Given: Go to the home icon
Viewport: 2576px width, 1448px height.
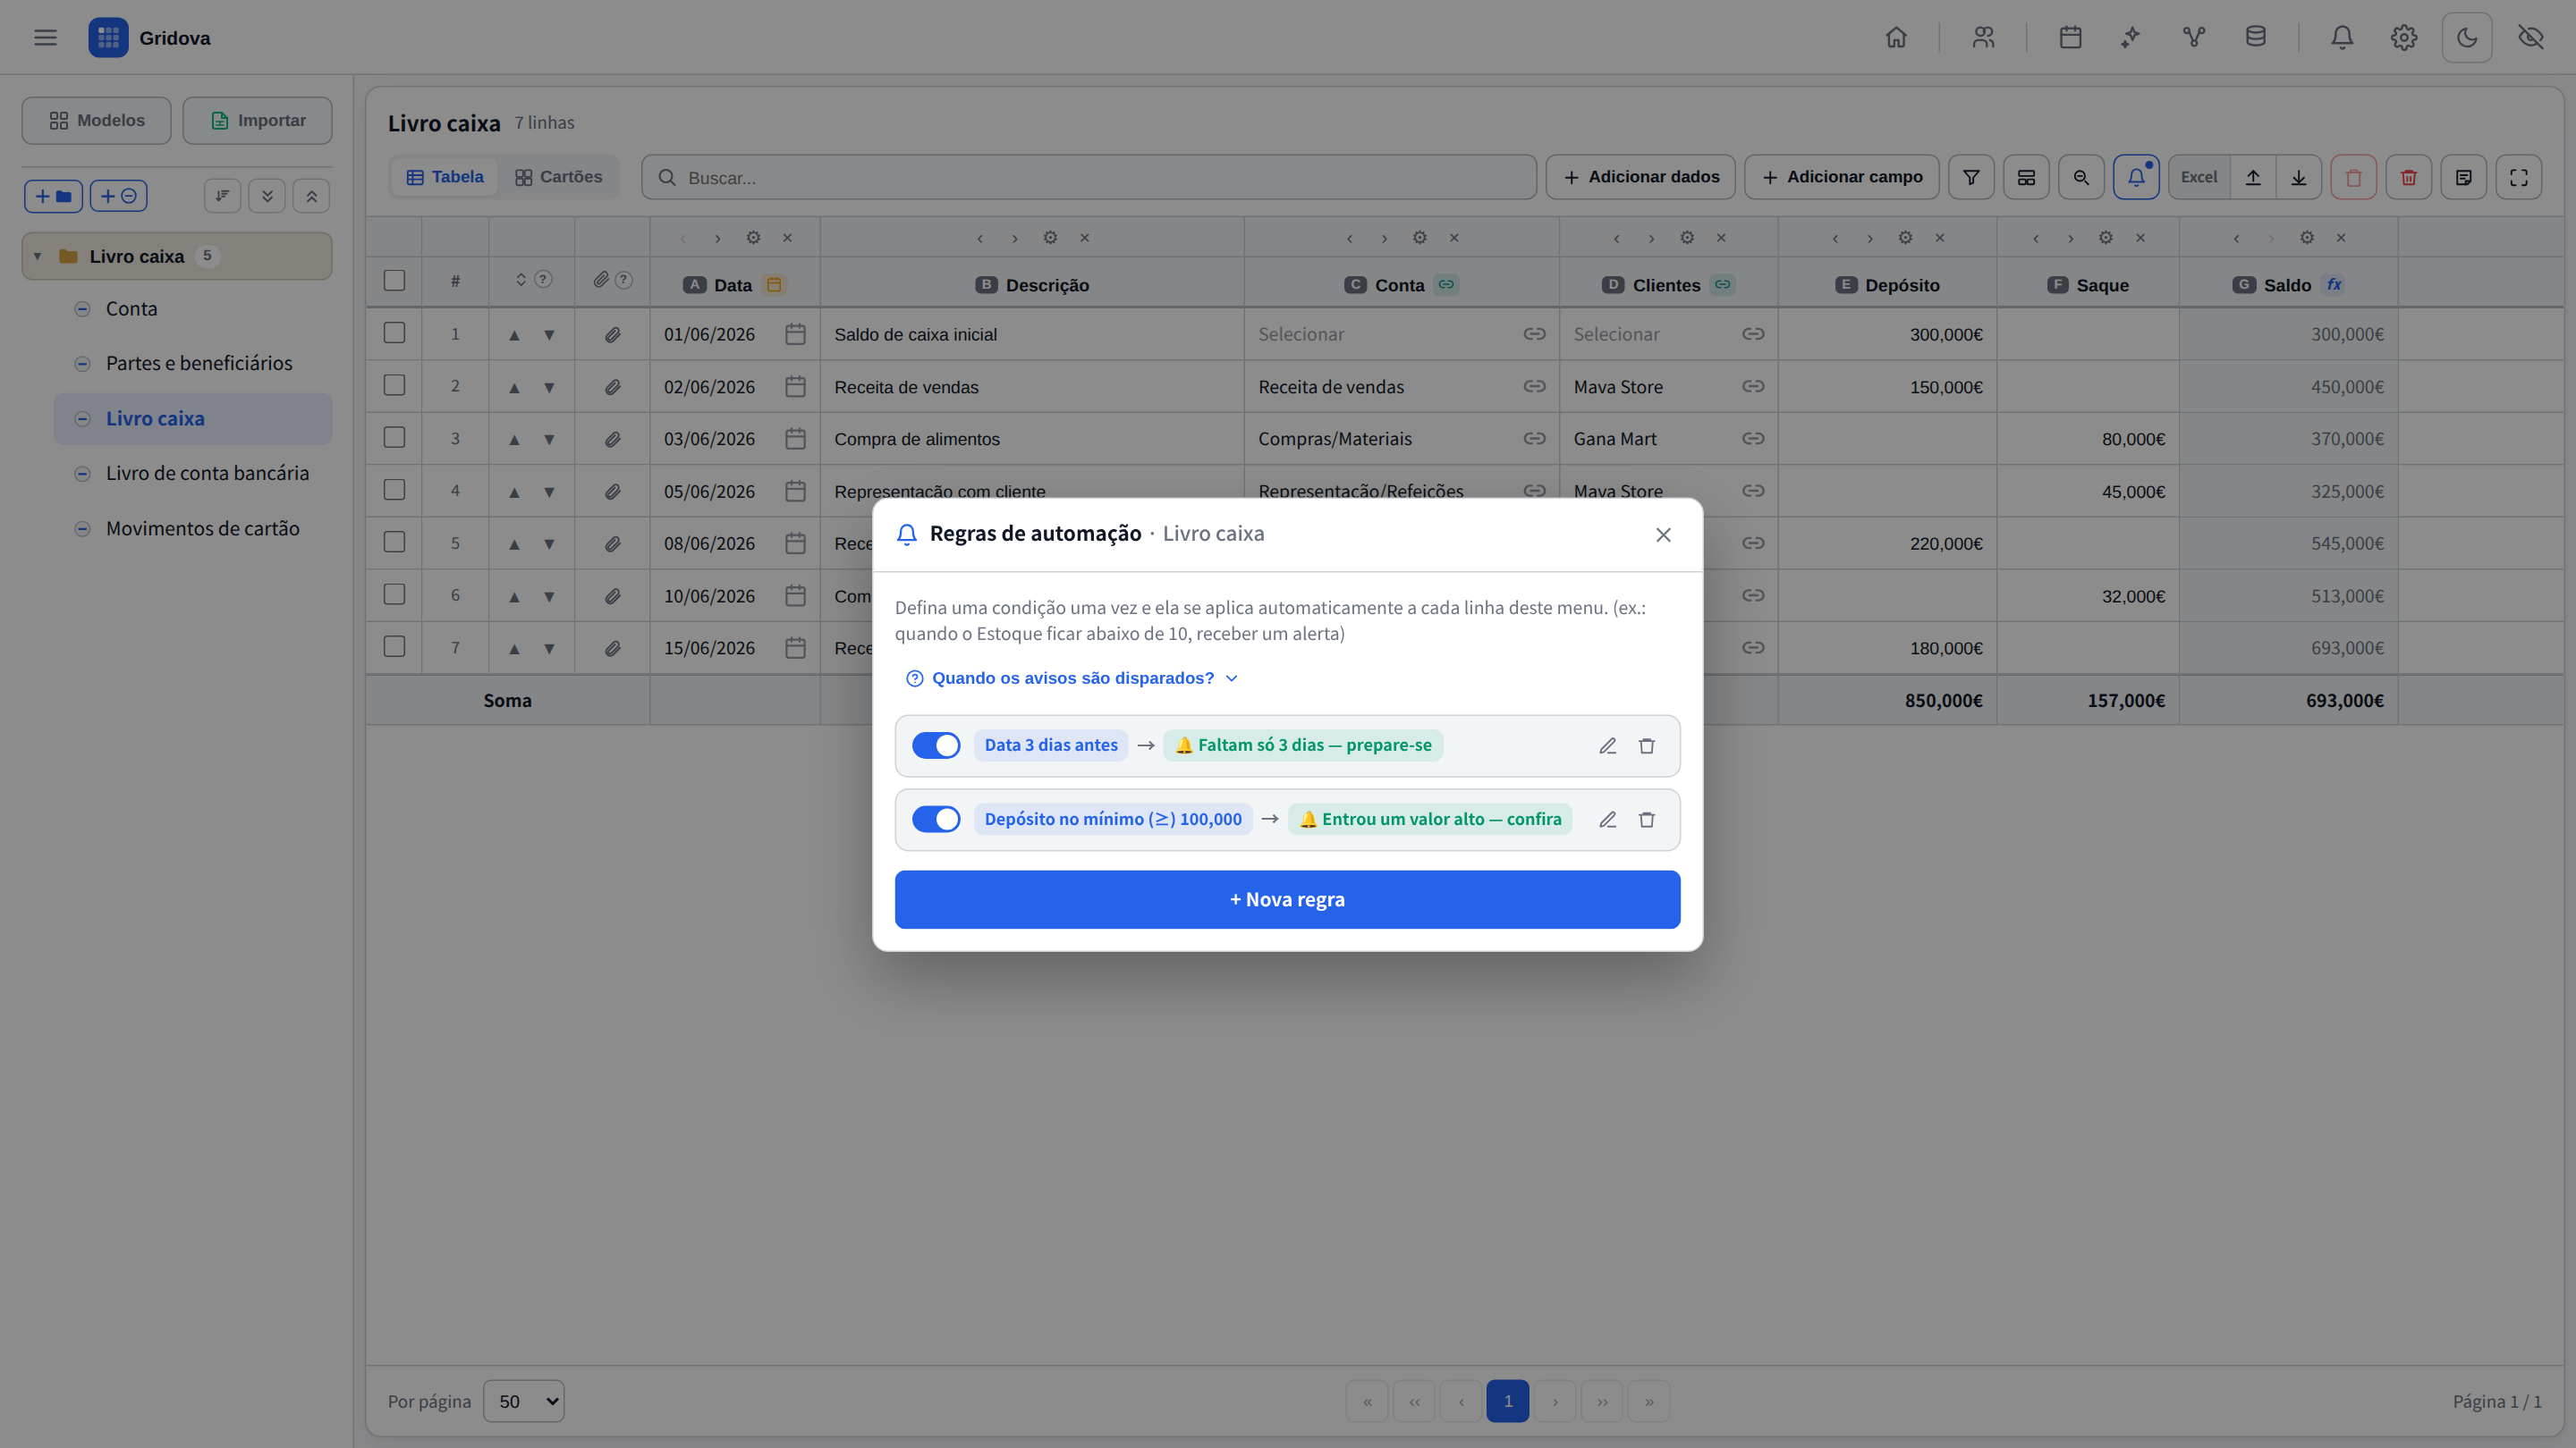Looking at the screenshot, I should pyautogui.click(x=1896, y=38).
